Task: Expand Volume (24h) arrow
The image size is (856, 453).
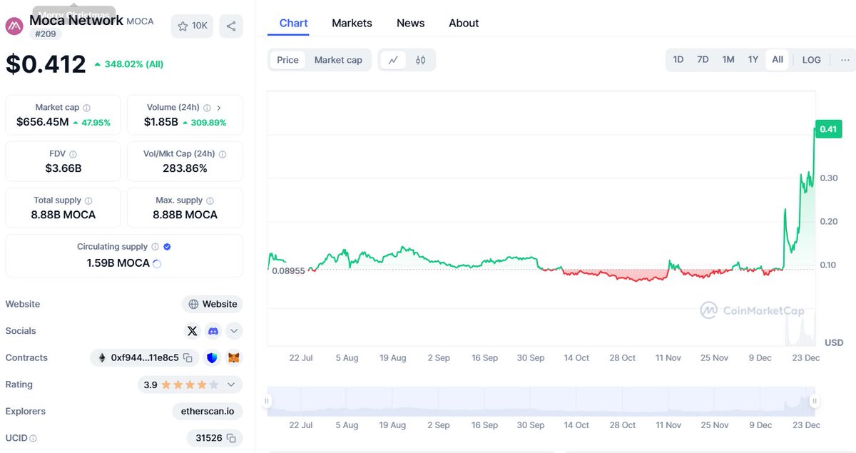Action: coord(218,108)
